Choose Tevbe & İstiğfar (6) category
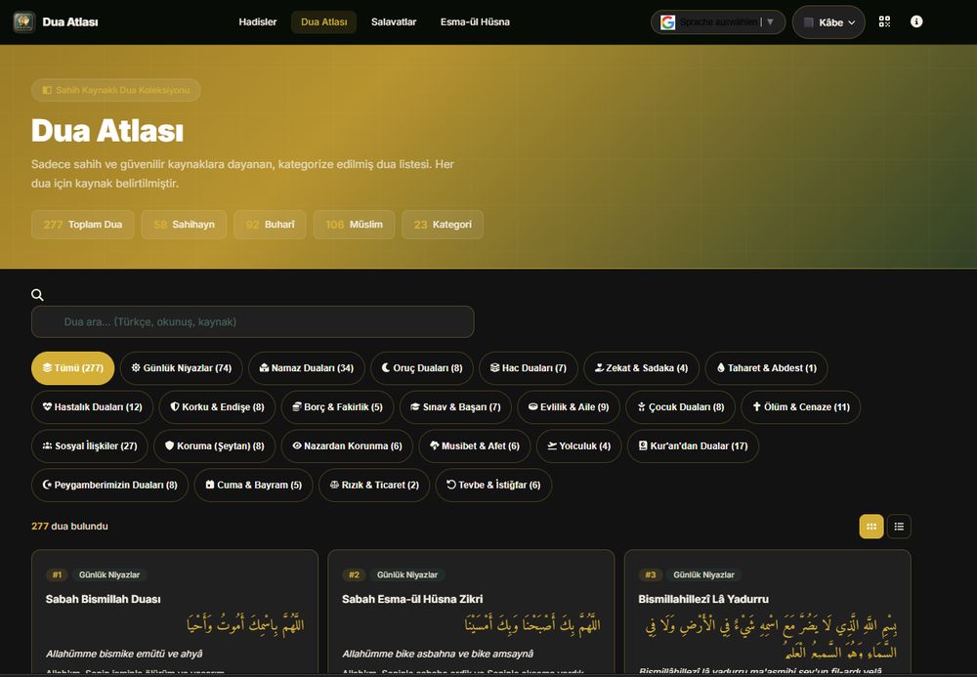 [x=493, y=486]
